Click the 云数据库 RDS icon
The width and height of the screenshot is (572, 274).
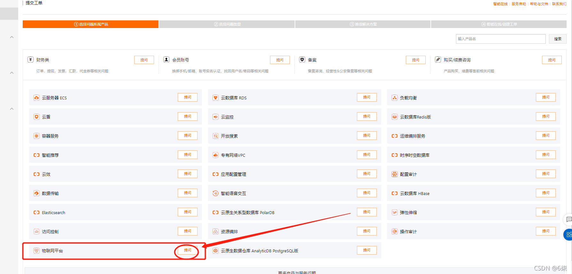coord(215,98)
